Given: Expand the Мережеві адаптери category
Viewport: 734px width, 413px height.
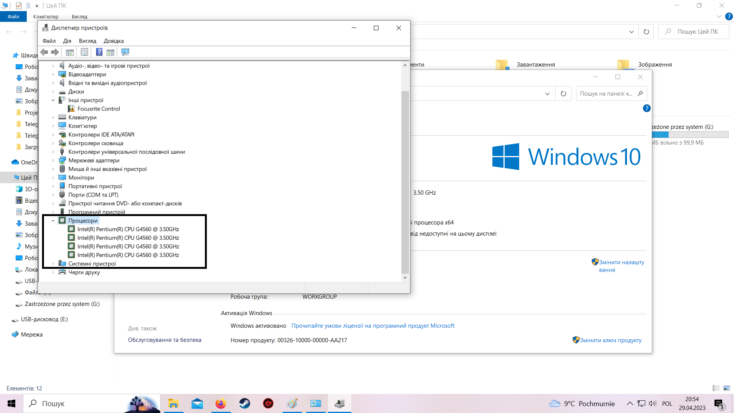Looking at the screenshot, I should pos(53,161).
